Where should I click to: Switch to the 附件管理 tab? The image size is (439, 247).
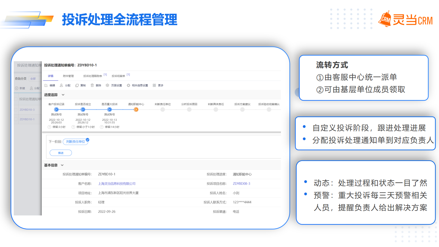click(x=68, y=76)
